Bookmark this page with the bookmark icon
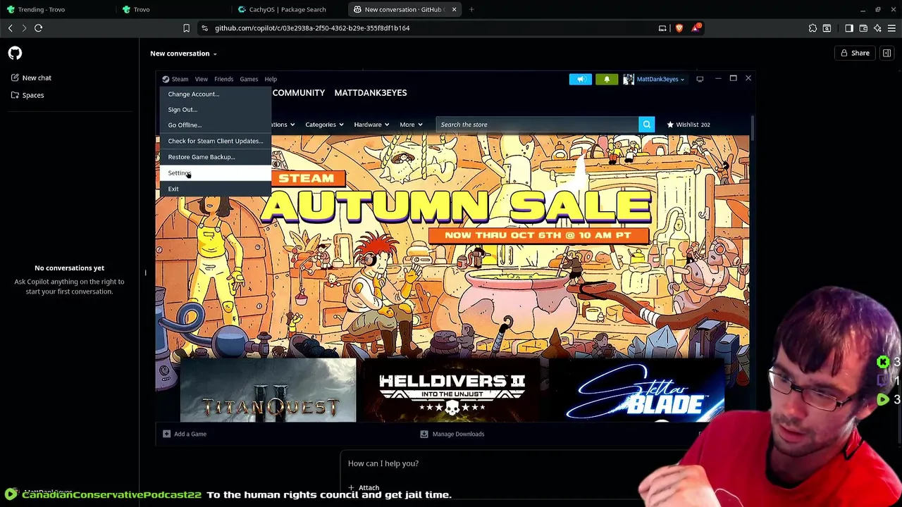Viewport: 902px width, 507px height. (x=186, y=28)
